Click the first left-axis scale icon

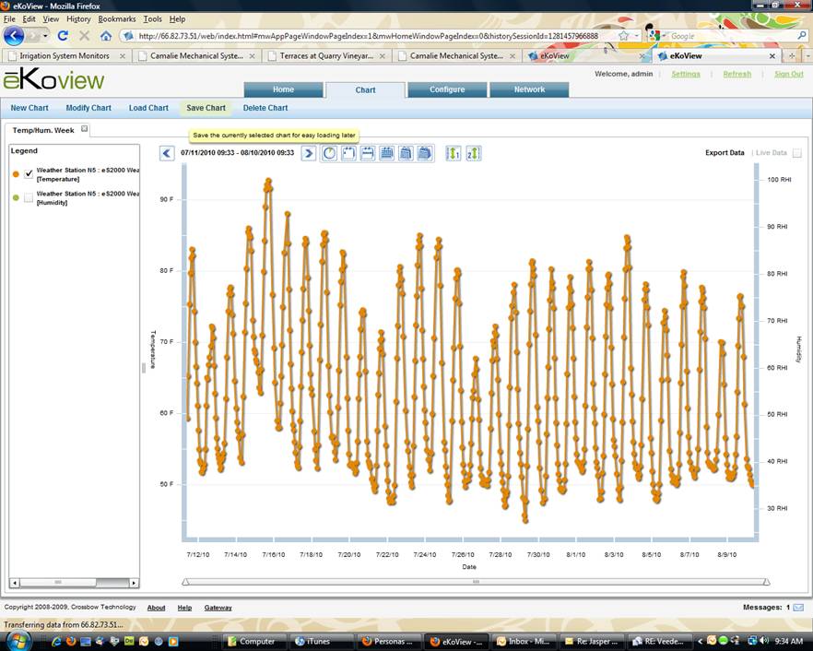[x=454, y=153]
